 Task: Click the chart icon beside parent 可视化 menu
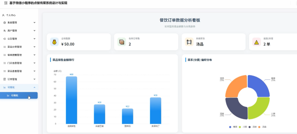pos(5,88)
